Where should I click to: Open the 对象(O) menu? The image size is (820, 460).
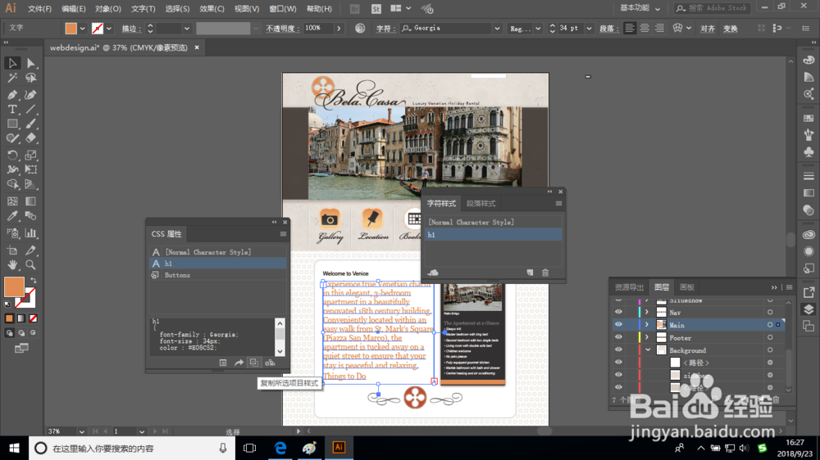(107, 9)
